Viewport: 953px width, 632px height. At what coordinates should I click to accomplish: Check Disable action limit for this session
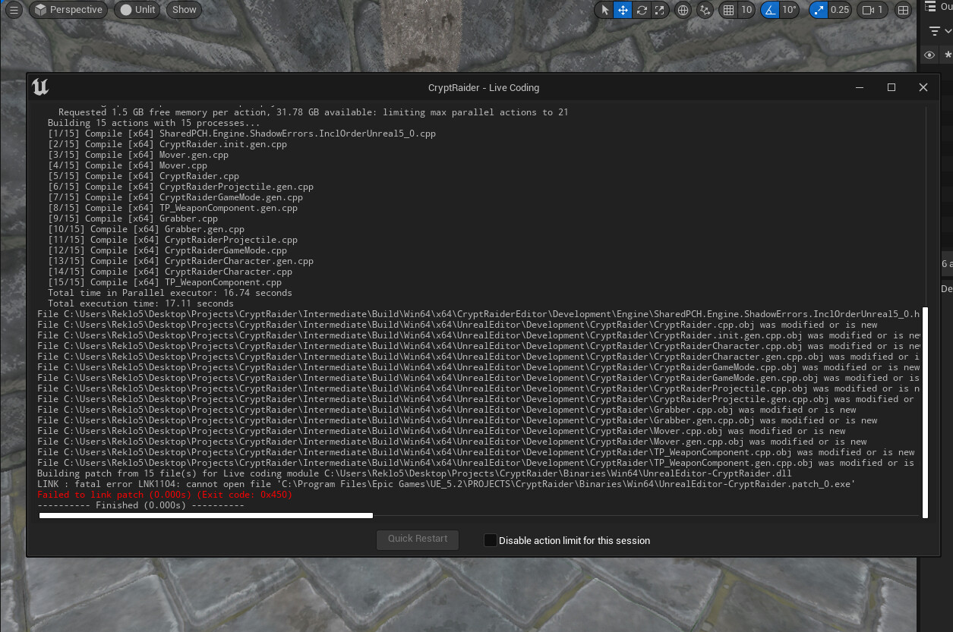pyautogui.click(x=491, y=540)
